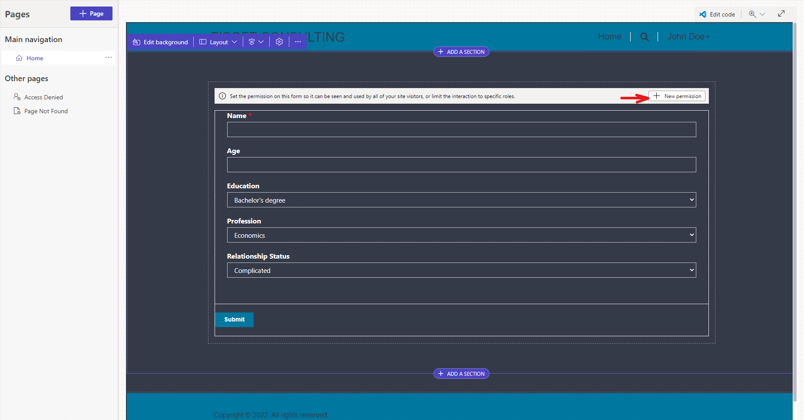Open form settings via the gear icon
Viewport: 804px width, 420px height.
(279, 42)
